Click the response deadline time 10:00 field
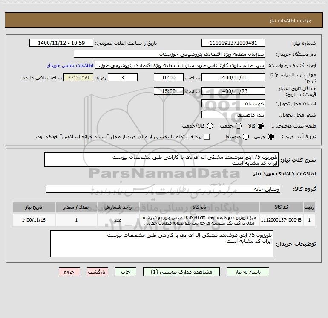The height and width of the screenshot is (318, 328). [169, 77]
